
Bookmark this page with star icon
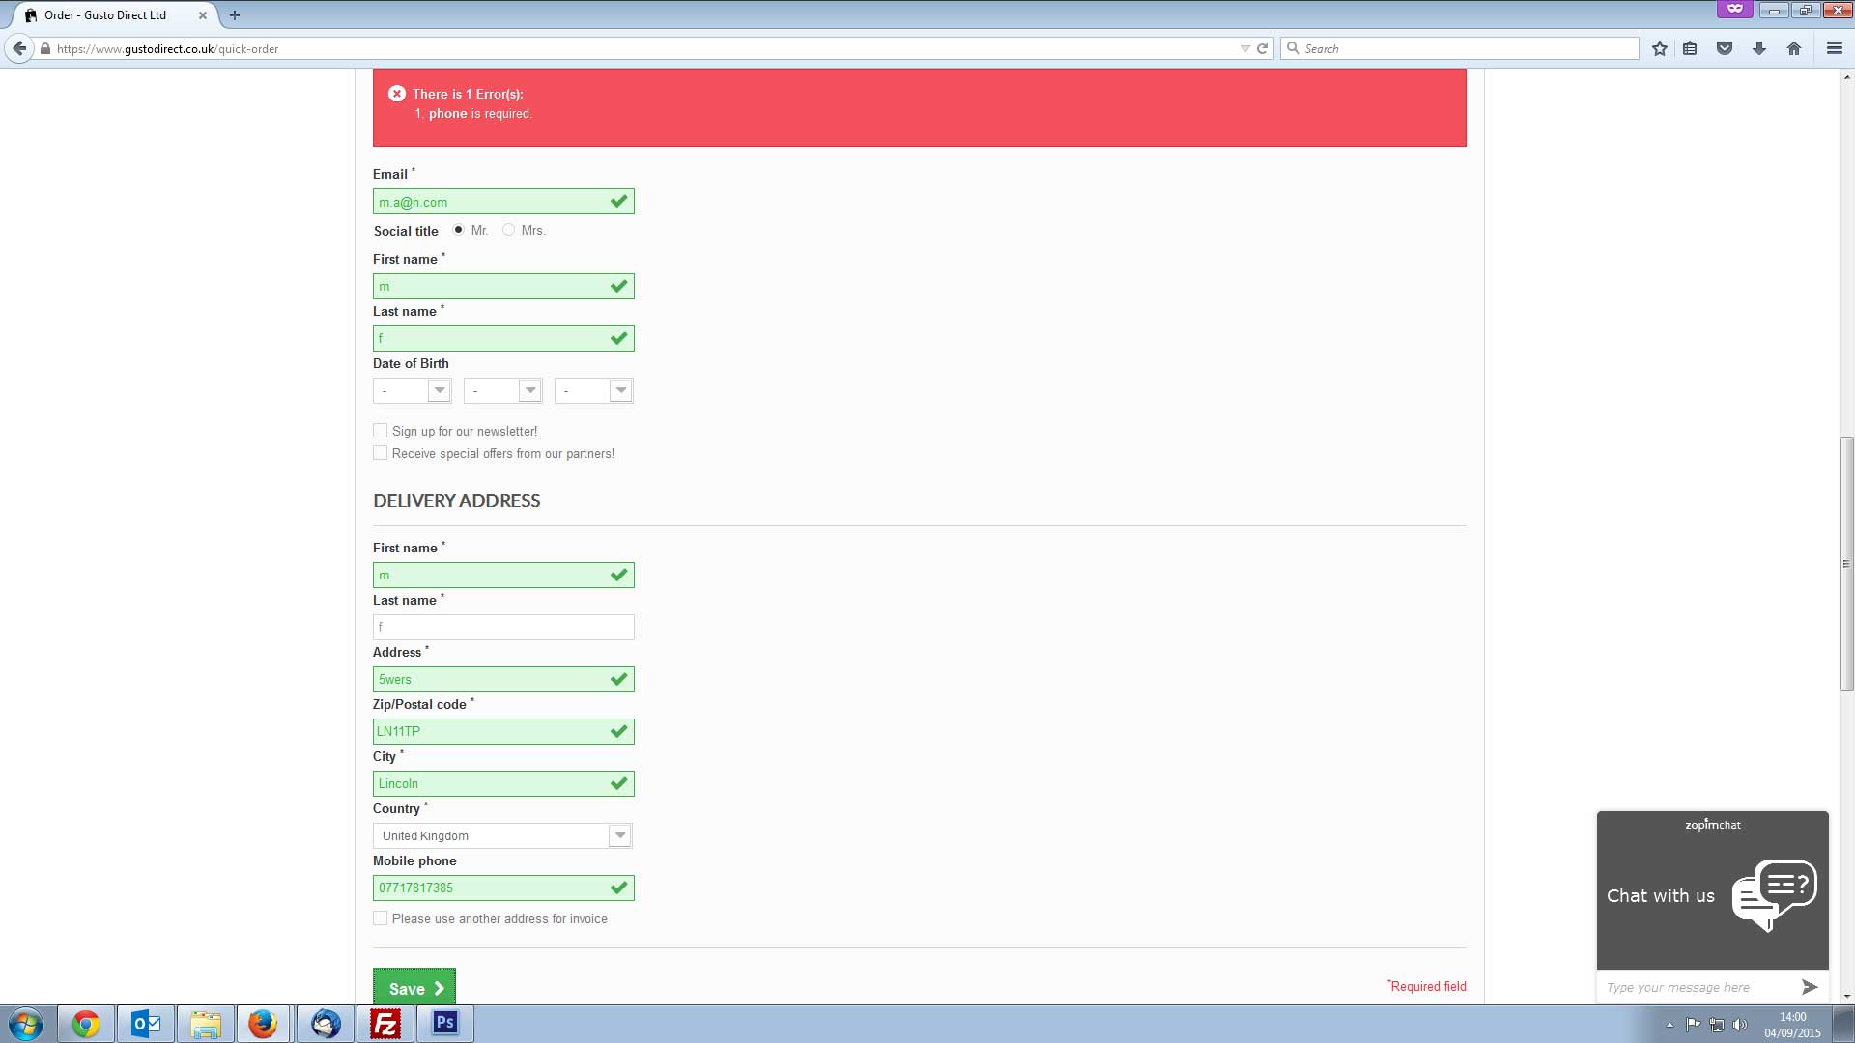point(1659,48)
